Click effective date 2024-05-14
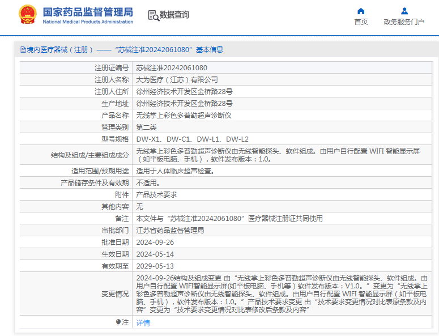Image resolution: width=439 pixels, height=336 pixels. pyautogui.click(x=155, y=254)
